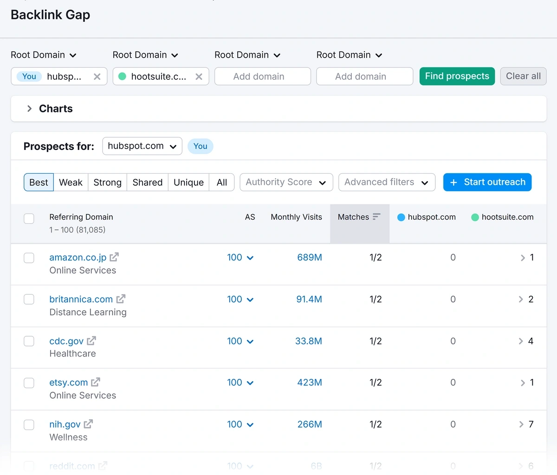
Task: Select the header checkbox to choose all domains
Action: click(29, 218)
